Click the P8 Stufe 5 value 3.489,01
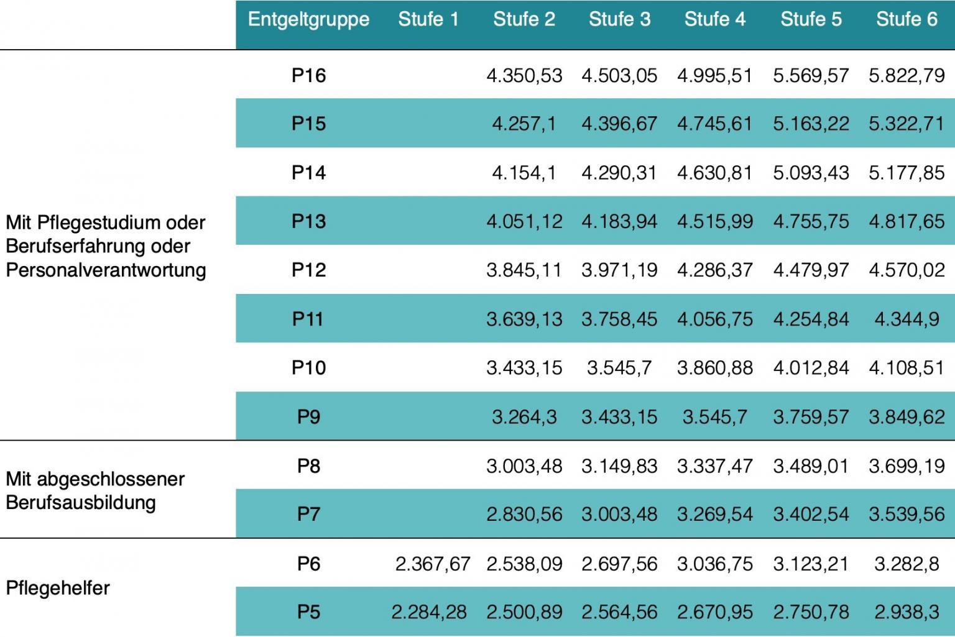Image resolution: width=955 pixels, height=637 pixels. tap(811, 465)
